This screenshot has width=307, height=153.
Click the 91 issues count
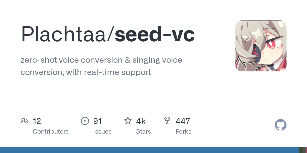(x=98, y=121)
